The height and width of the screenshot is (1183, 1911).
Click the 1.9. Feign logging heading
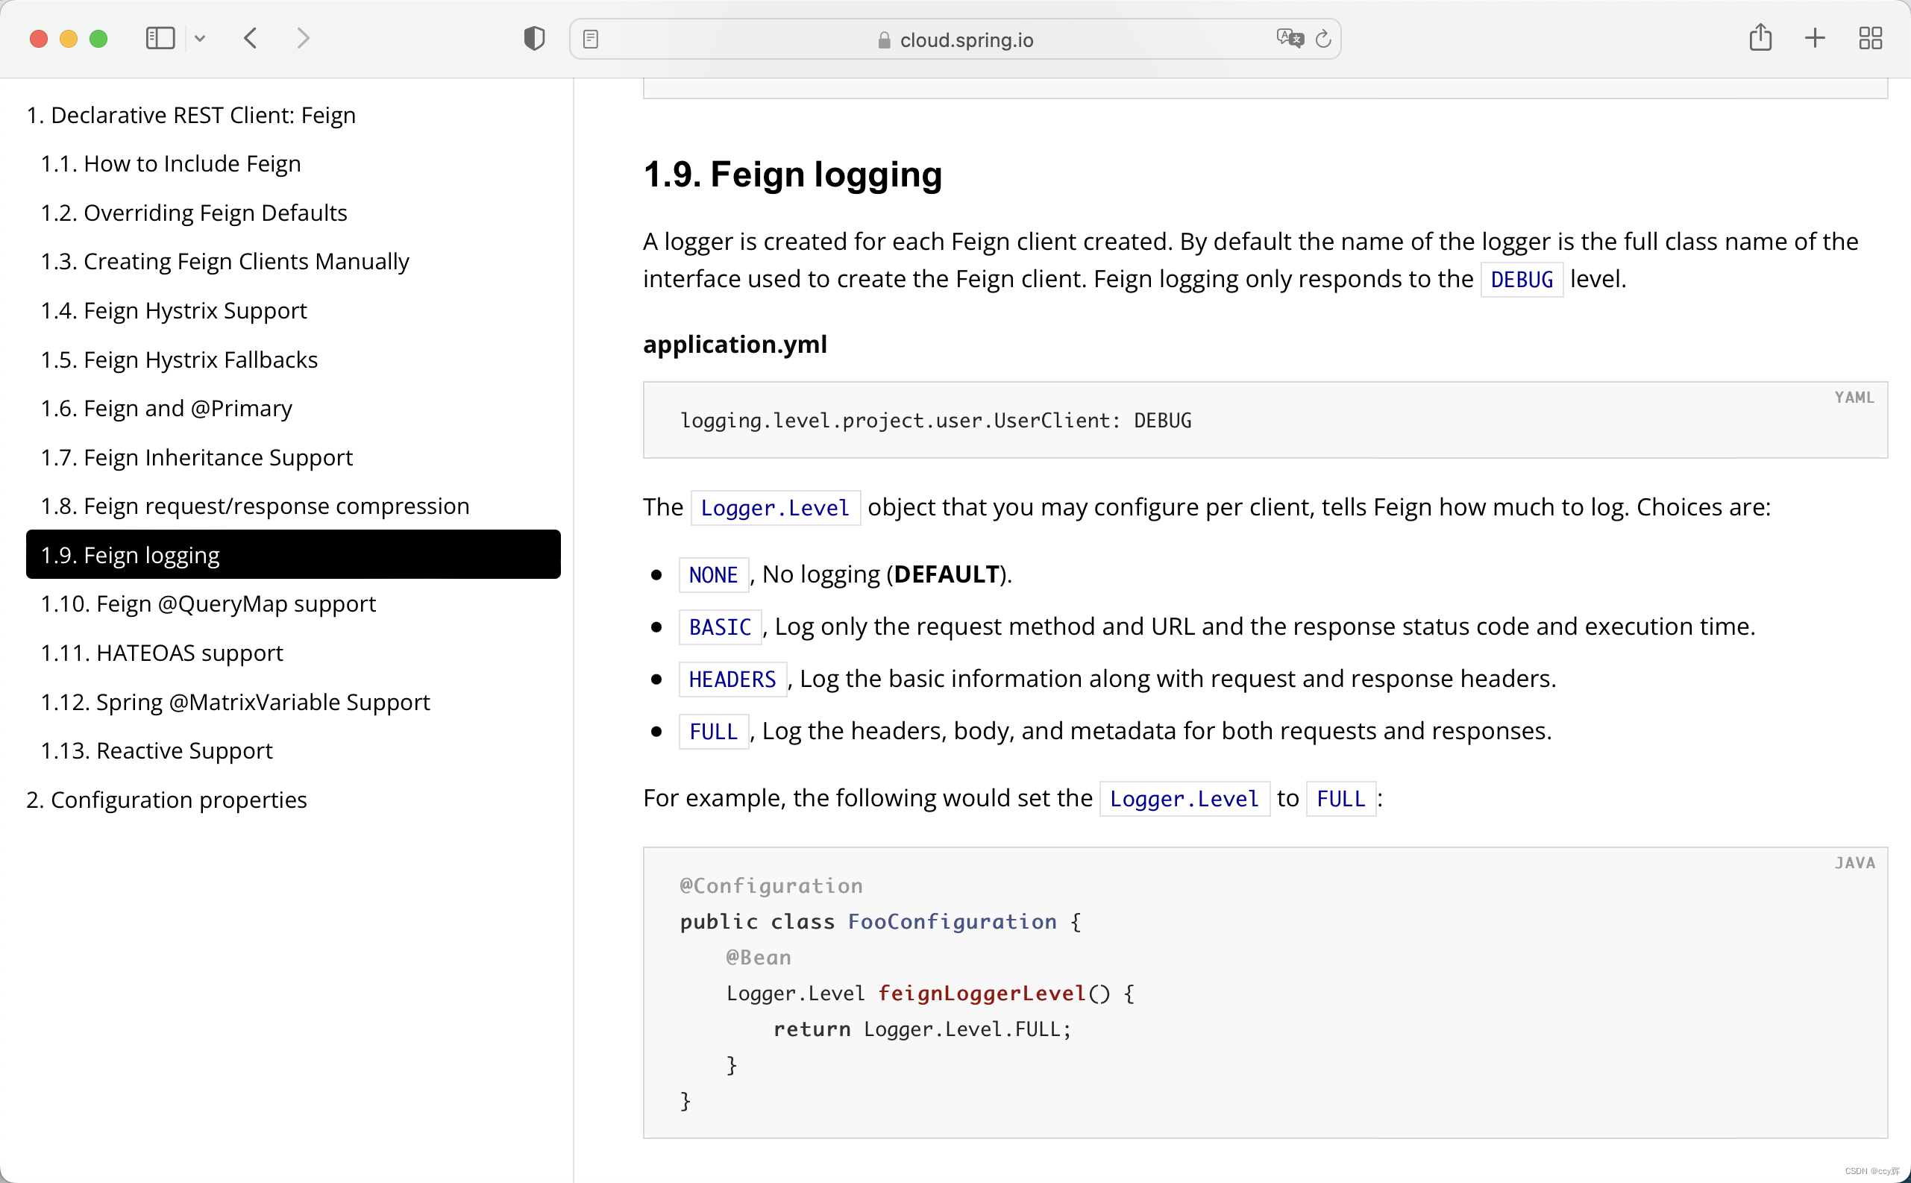[791, 174]
